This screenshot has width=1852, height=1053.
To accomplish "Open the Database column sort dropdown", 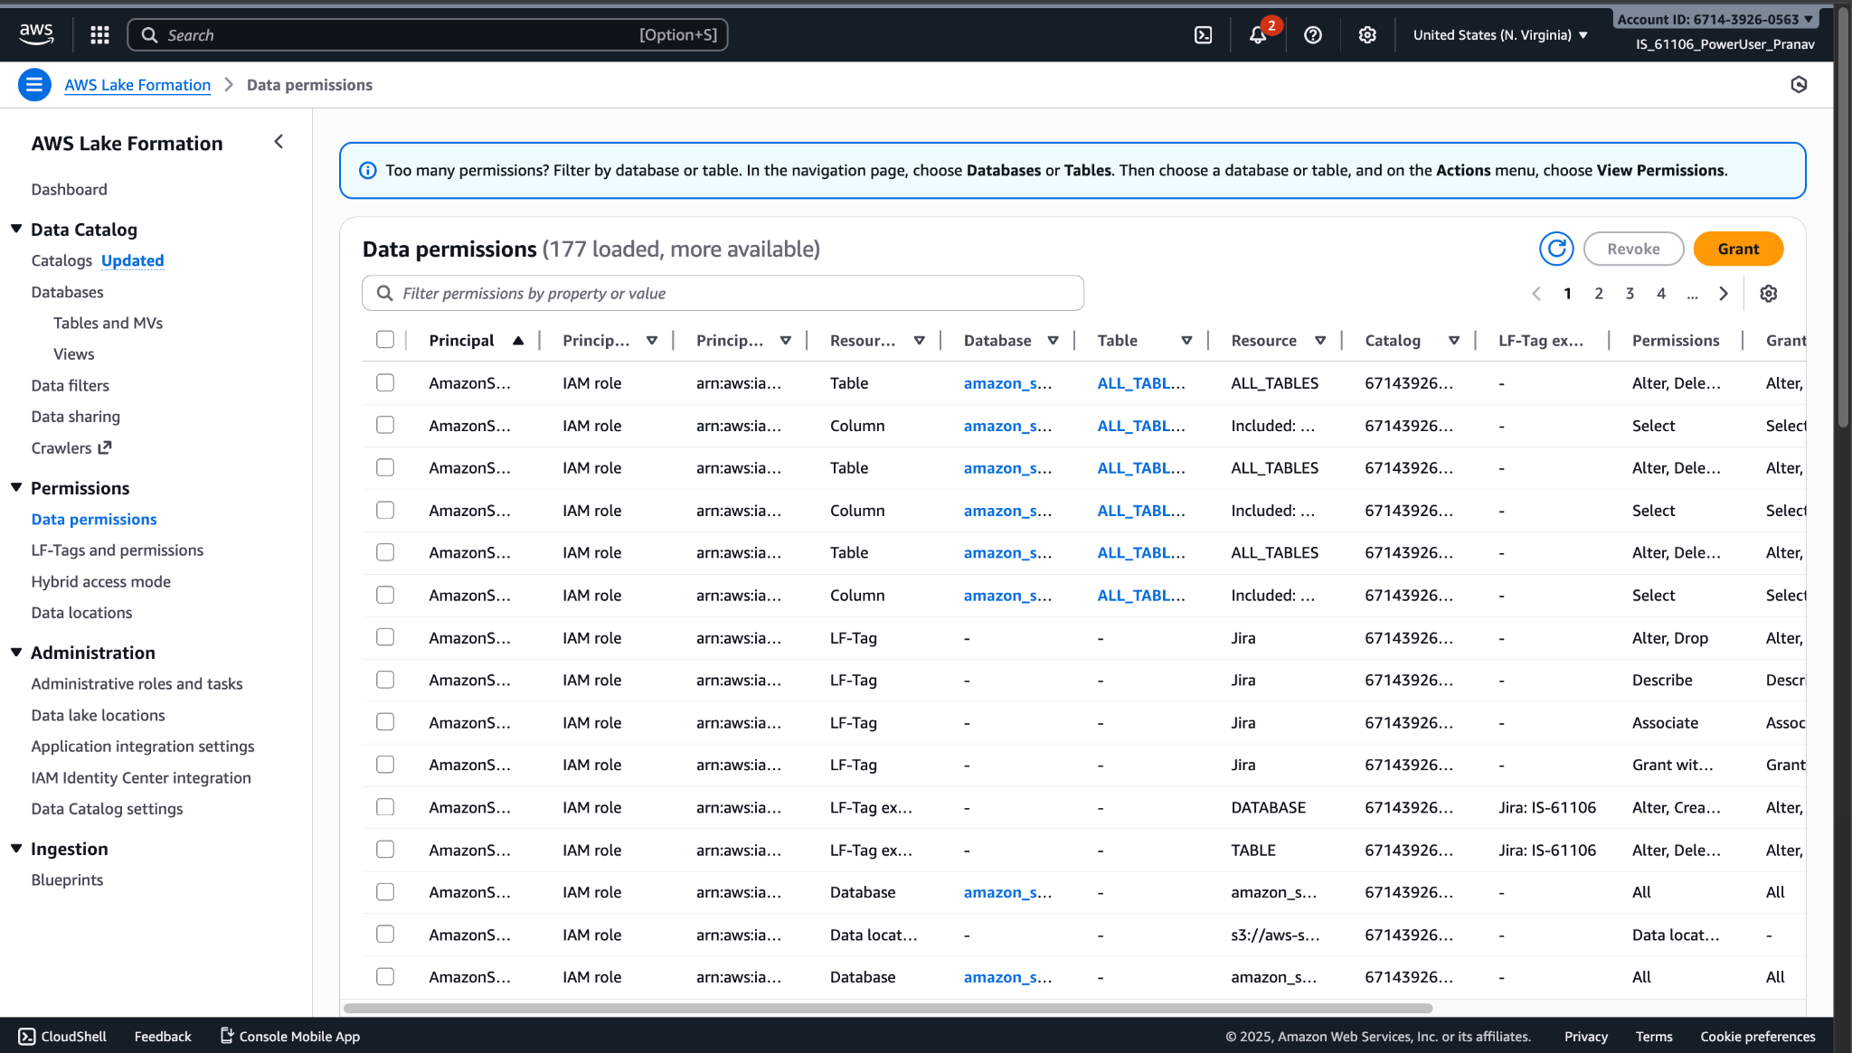I will coord(1053,341).
